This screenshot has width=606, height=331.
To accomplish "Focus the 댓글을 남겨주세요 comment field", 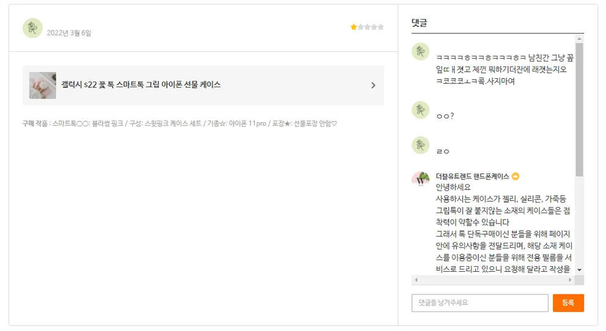I will (x=480, y=303).
